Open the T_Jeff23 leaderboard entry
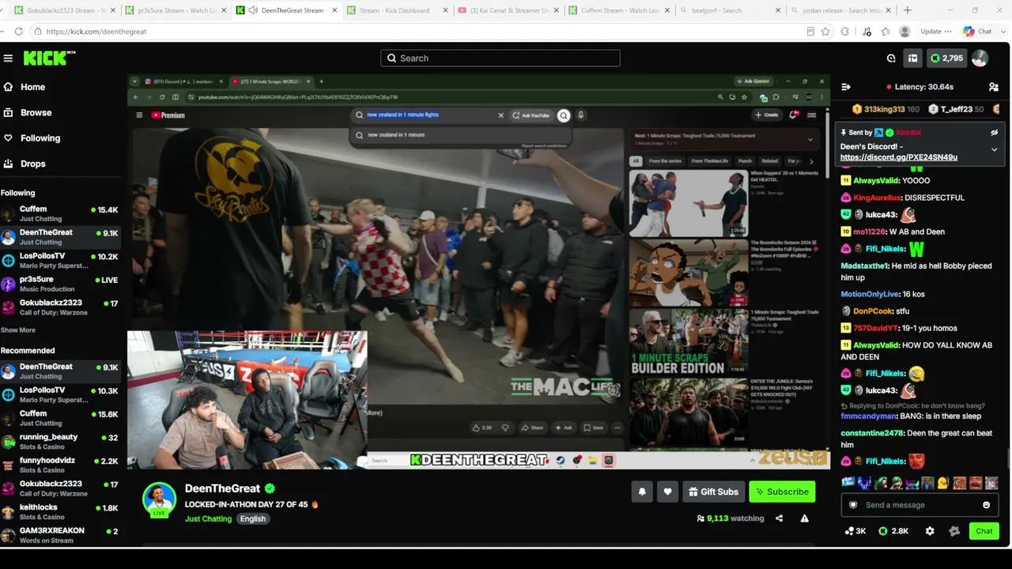 tap(957, 109)
